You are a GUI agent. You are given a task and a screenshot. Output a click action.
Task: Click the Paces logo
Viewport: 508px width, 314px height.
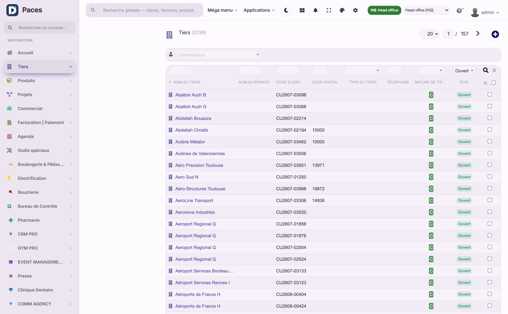(x=12, y=10)
